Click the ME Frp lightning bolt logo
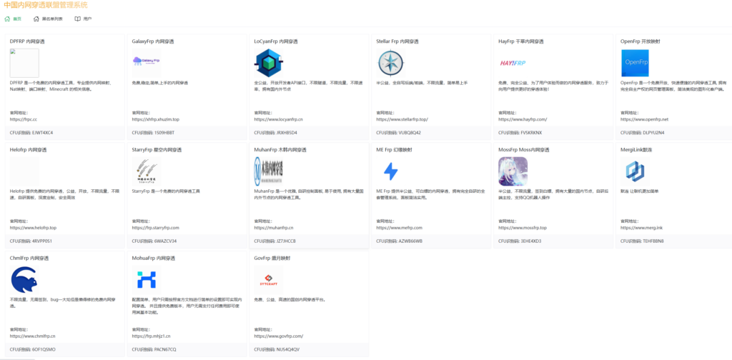732x360 pixels. click(391, 171)
